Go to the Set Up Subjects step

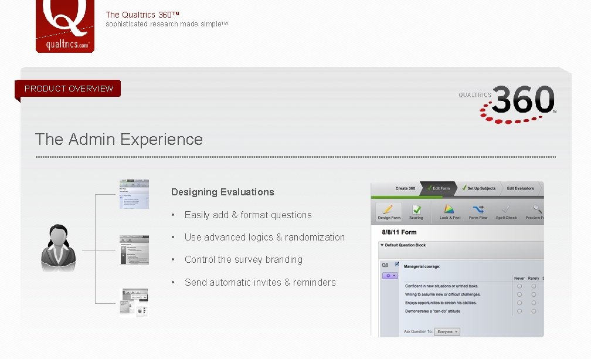click(x=478, y=188)
